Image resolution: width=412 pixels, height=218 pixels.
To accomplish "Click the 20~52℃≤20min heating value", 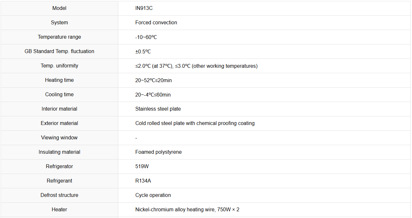I will [153, 80].
